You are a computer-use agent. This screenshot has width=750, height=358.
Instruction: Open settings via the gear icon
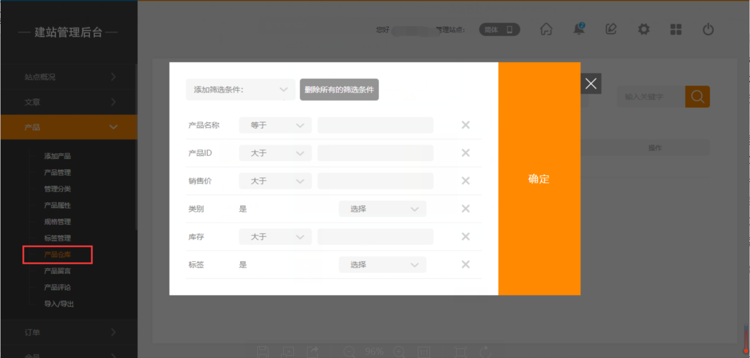tap(644, 29)
